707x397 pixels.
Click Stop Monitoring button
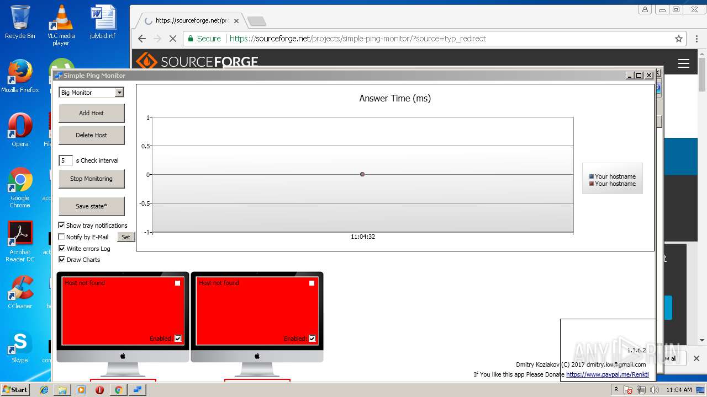(92, 179)
